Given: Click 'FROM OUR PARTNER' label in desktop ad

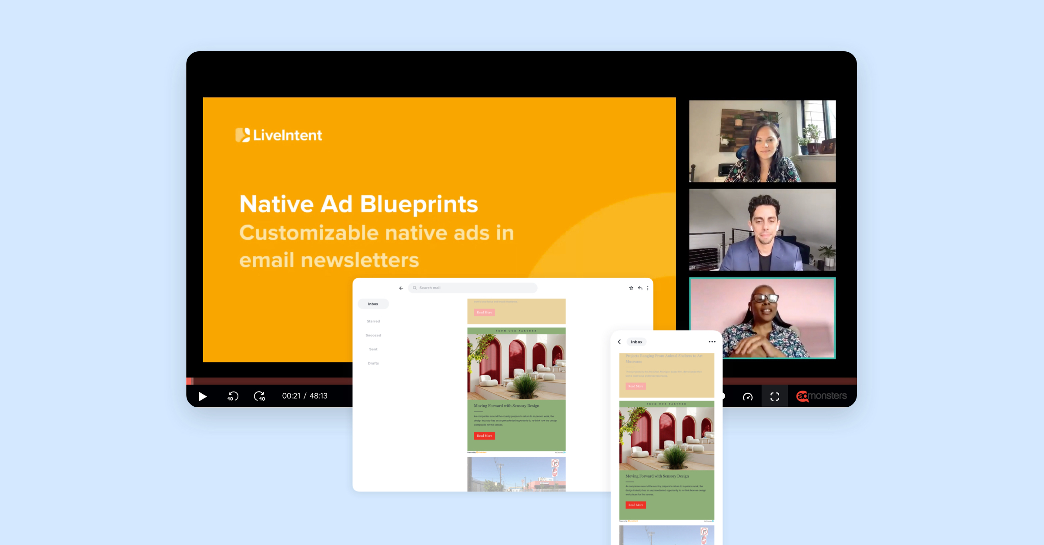Looking at the screenshot, I should 516,331.
